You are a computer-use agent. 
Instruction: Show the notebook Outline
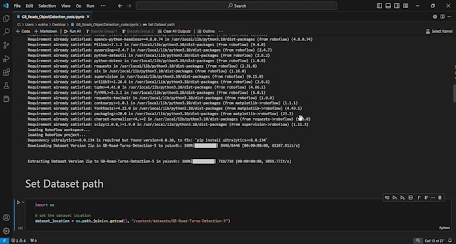pyautogui.click(x=206, y=31)
